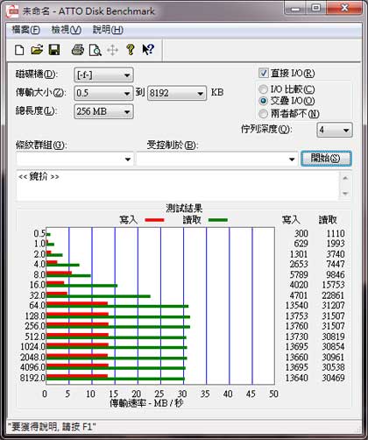Image resolution: width=368 pixels, height=440 pixels.
Task: Click the read value 30819
Action: 333,337
